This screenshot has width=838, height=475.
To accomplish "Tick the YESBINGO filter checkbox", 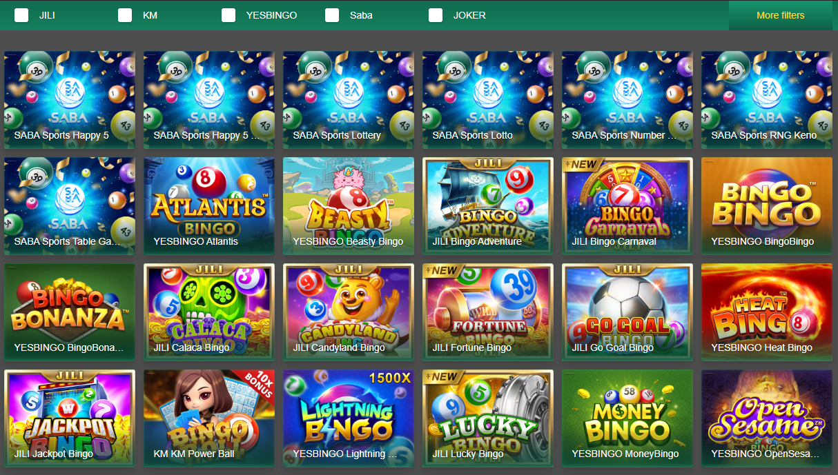I will 228,15.
